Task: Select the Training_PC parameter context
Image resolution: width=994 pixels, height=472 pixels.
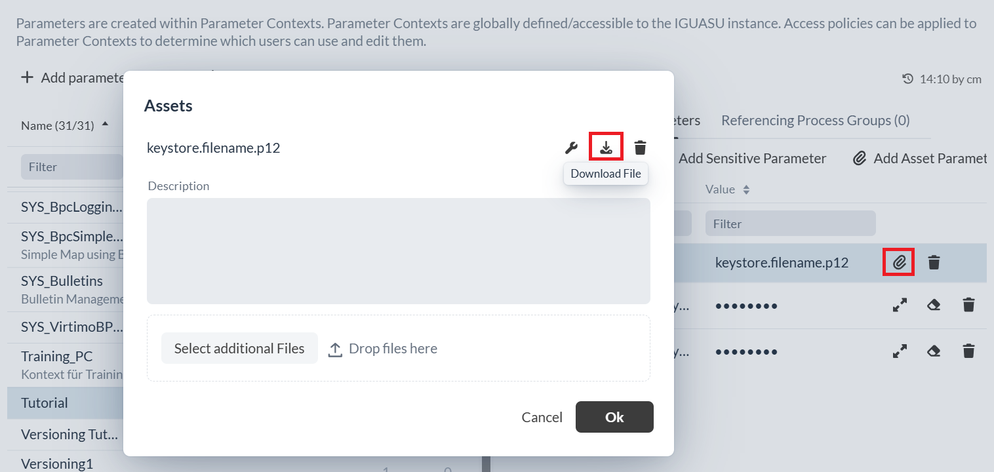Action: (x=66, y=364)
